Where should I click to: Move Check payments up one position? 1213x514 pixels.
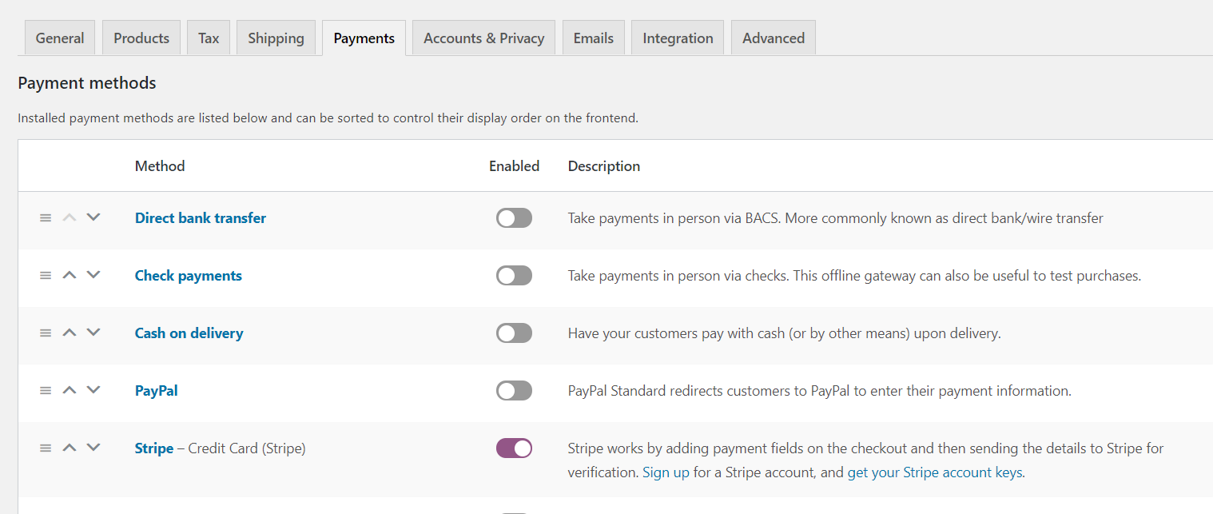(70, 274)
